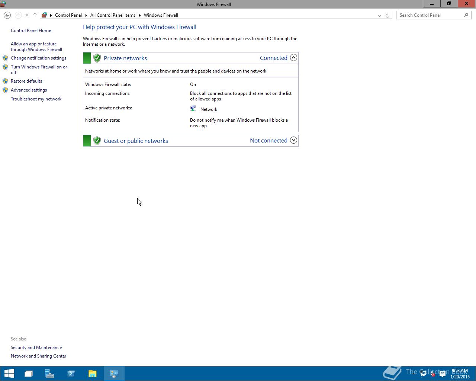Click the 'Network' name text
This screenshot has width=476, height=381.
[x=209, y=109]
